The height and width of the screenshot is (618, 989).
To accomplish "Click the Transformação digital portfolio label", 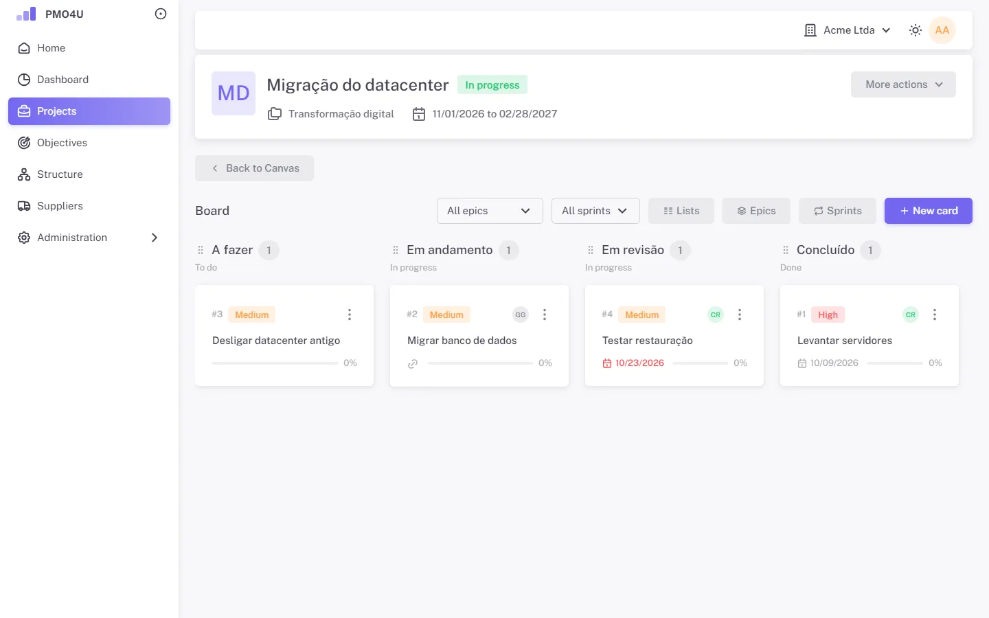I will [x=341, y=114].
